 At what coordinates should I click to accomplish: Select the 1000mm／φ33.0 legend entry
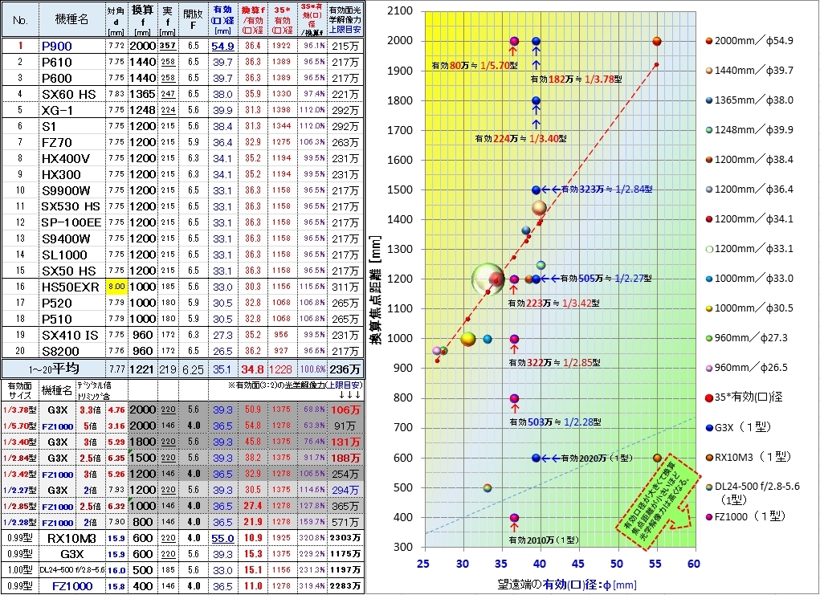pos(749,279)
